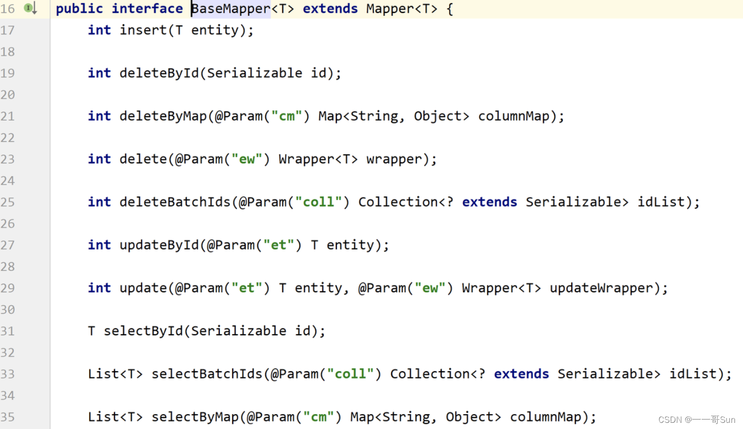Click the deleteBatchIds method name
Viewport: 743px width, 429px height.
click(x=175, y=202)
